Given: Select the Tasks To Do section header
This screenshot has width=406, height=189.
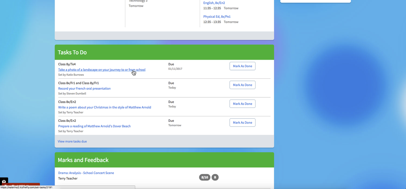Looking at the screenshot, I should click(x=72, y=52).
